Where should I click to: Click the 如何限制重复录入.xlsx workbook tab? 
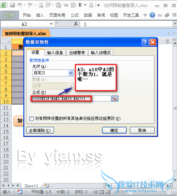25,34
